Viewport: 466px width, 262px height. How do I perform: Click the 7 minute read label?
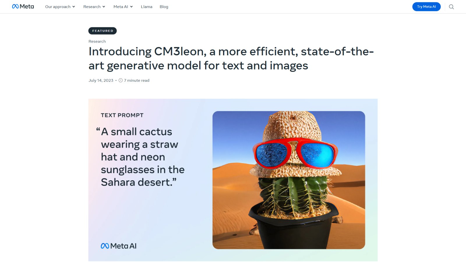click(137, 80)
